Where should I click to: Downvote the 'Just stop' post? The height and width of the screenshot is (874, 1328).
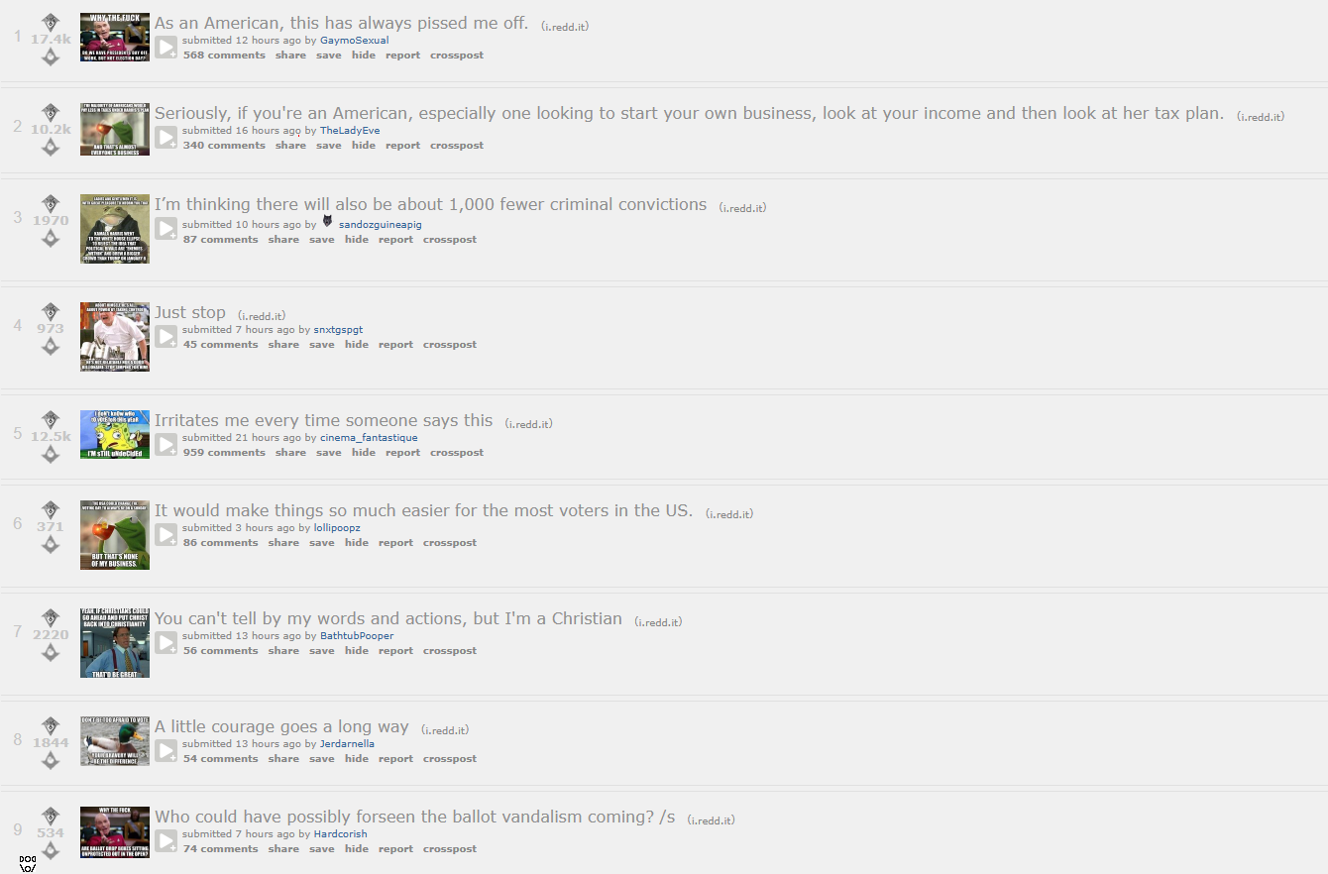[x=51, y=346]
